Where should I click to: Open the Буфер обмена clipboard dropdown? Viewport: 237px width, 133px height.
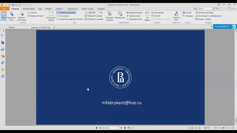(x=36, y=16)
